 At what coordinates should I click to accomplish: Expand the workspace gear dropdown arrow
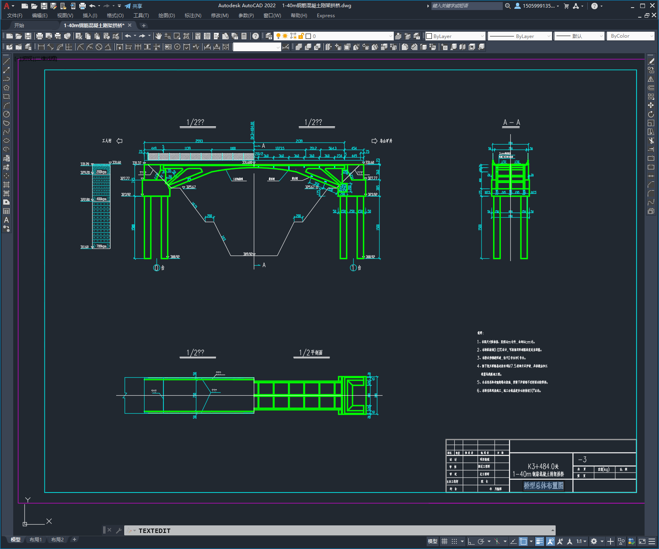click(602, 541)
